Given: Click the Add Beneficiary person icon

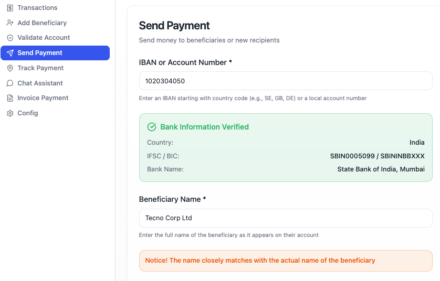Looking at the screenshot, I should 10,23.
